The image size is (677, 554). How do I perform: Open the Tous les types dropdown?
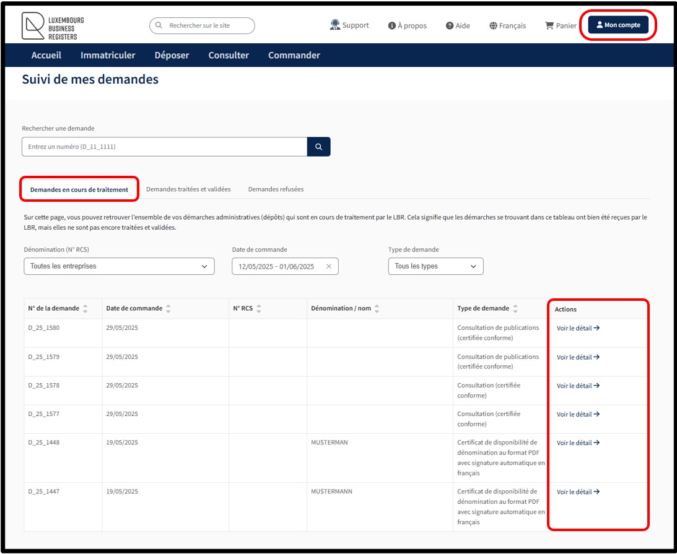[x=435, y=267]
